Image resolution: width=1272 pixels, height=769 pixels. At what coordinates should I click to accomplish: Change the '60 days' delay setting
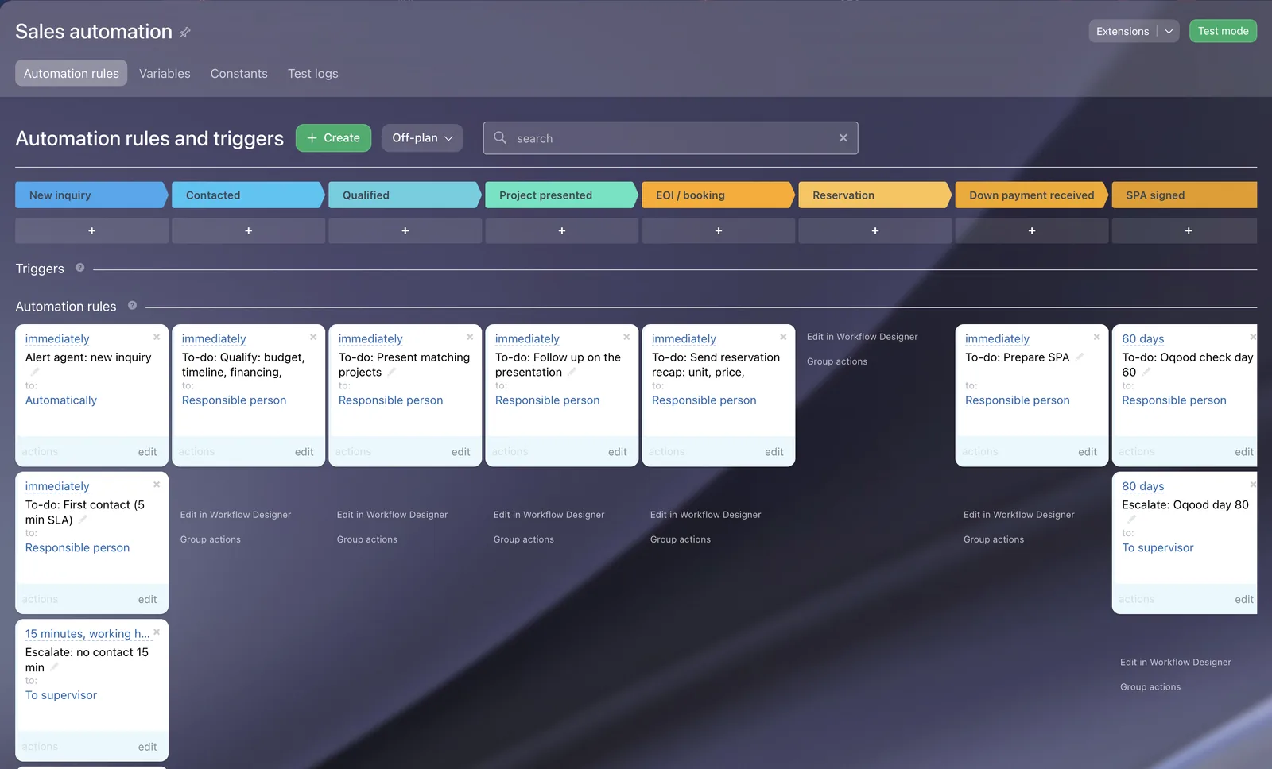(1142, 339)
